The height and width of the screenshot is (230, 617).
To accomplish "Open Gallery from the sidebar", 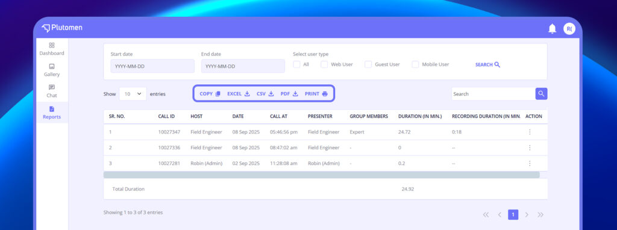I will [52, 70].
